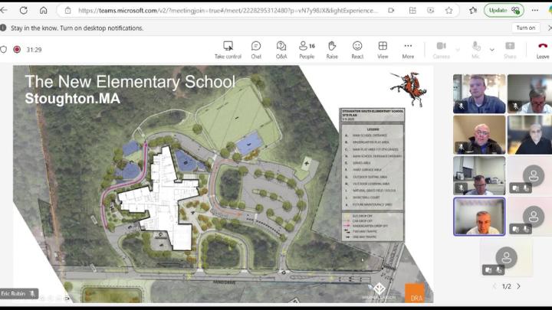Open the meeting Chat panel
552x310 pixels.
[256, 50]
